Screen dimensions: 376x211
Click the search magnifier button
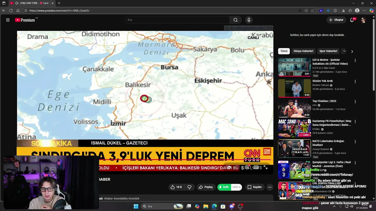point(236,20)
